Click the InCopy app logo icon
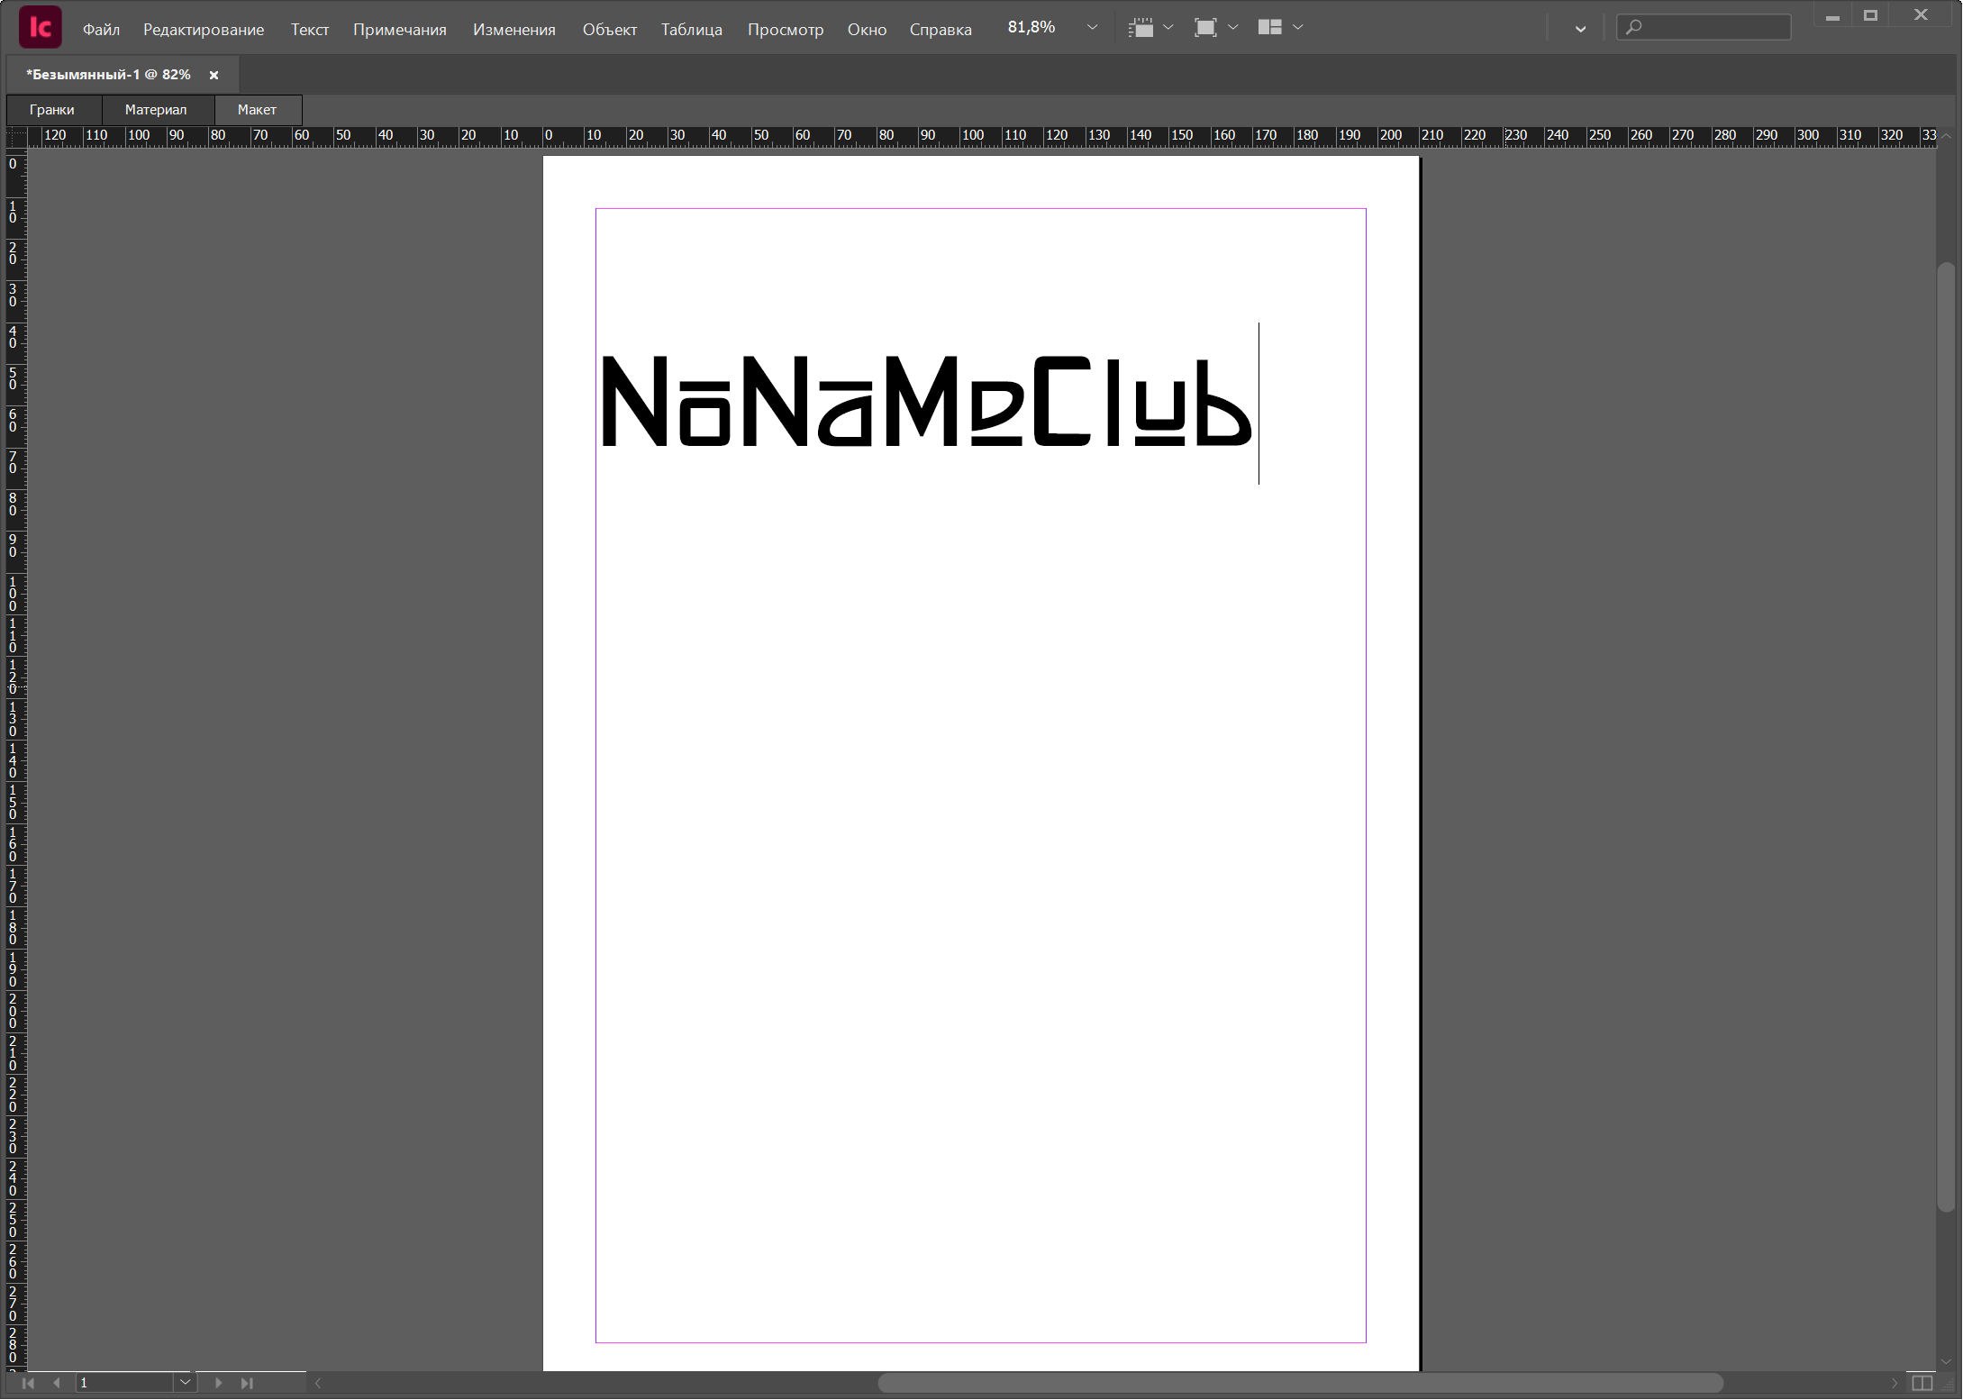This screenshot has height=1400, width=1963. coord(41,27)
